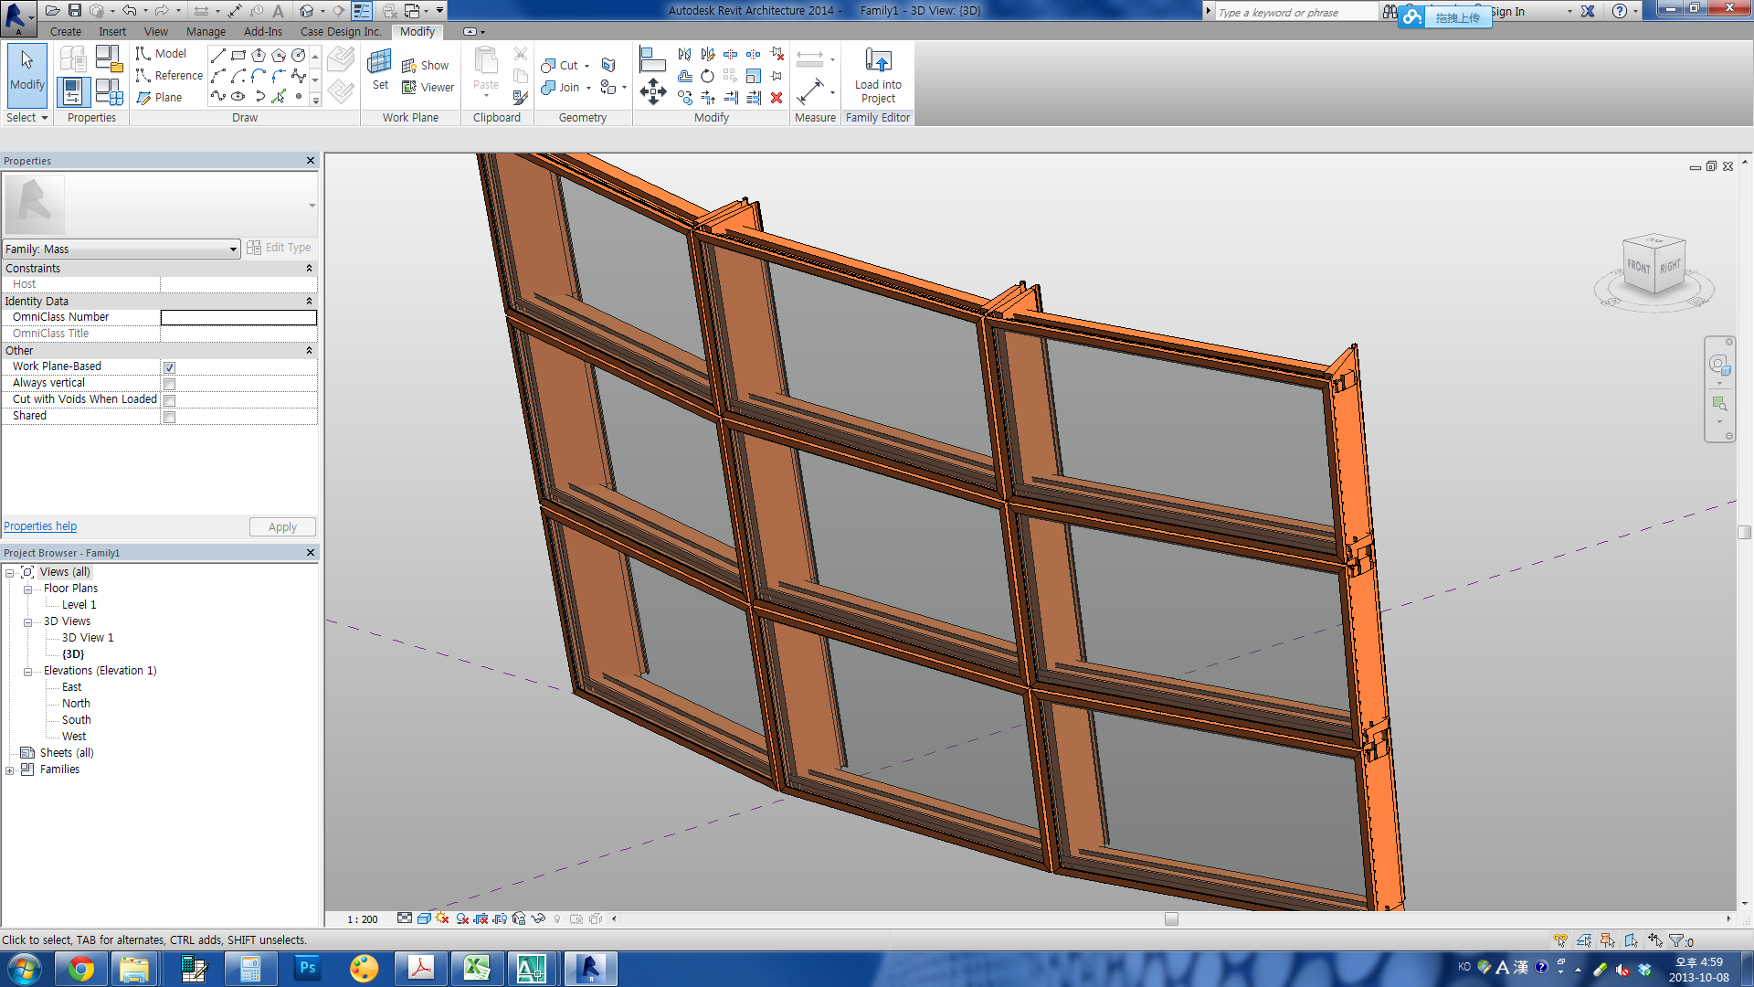Viewport: 1754px width, 987px height.
Task: Click the Rotate tool icon
Action: point(707,76)
